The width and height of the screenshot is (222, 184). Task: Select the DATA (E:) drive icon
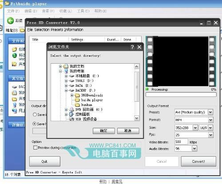pyautogui.click(x=71, y=85)
